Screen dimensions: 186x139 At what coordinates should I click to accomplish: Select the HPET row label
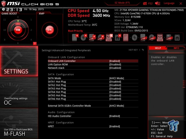tap(51, 126)
